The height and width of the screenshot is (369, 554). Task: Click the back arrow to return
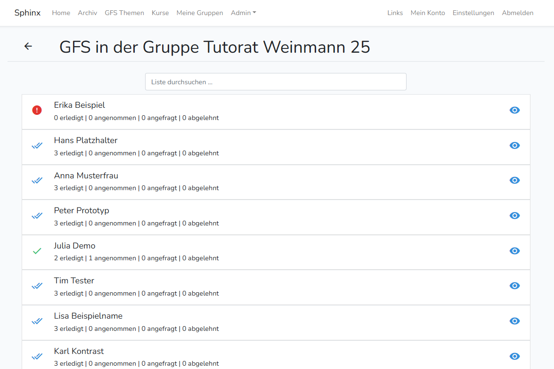[28, 46]
